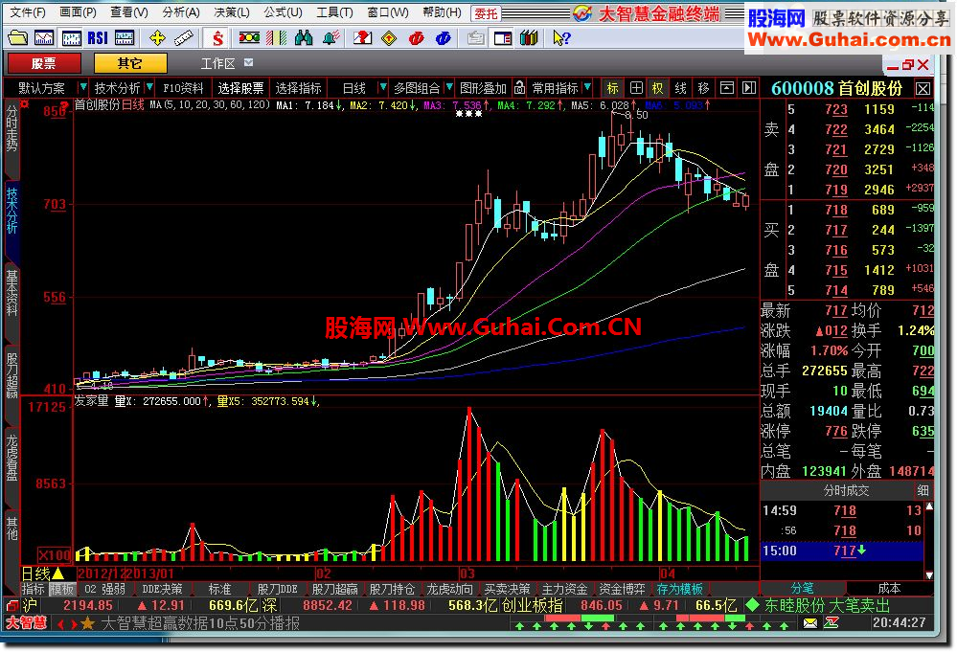Click the red circular phi icon

point(417,38)
